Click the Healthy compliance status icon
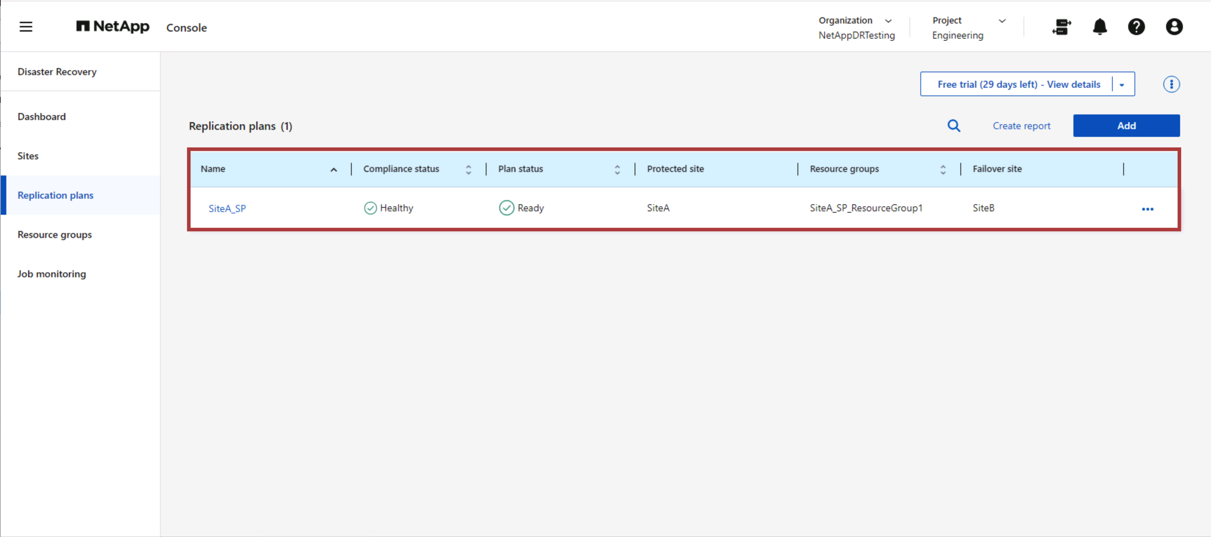The image size is (1211, 537). click(x=370, y=208)
